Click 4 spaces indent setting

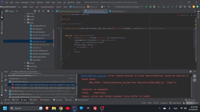point(164,103)
